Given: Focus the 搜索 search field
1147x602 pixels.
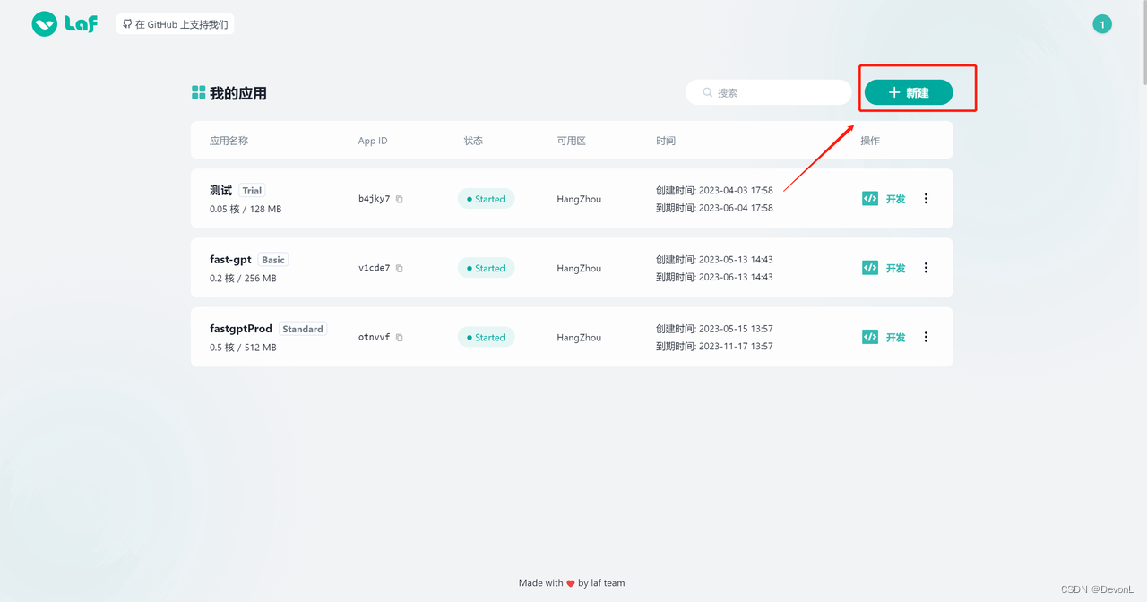Looking at the screenshot, I should (x=768, y=92).
